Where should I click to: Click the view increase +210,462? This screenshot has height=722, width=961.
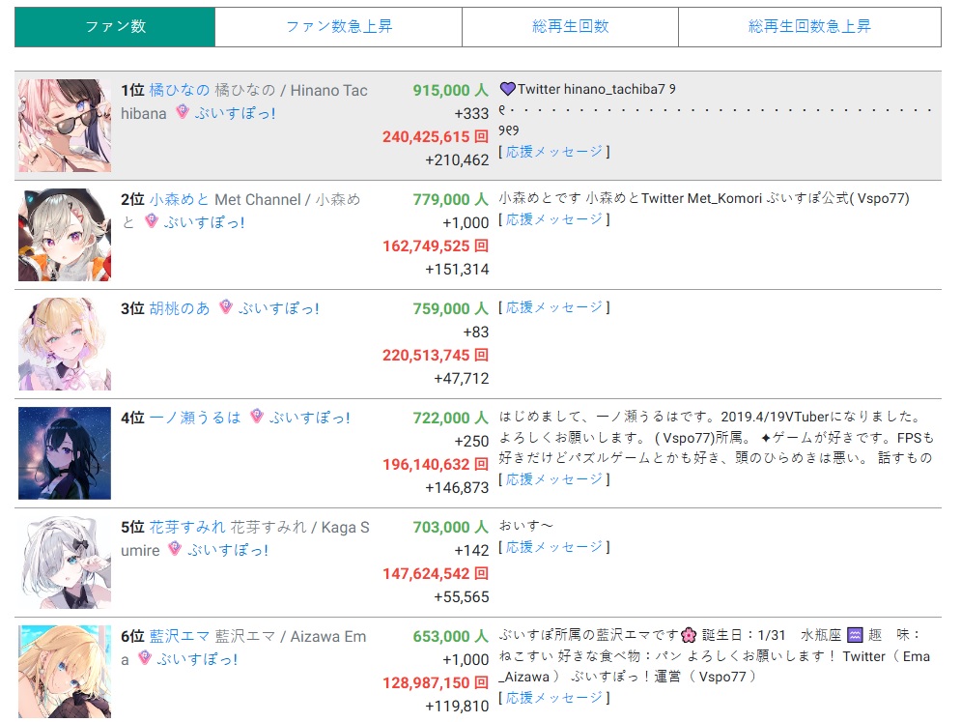457,160
